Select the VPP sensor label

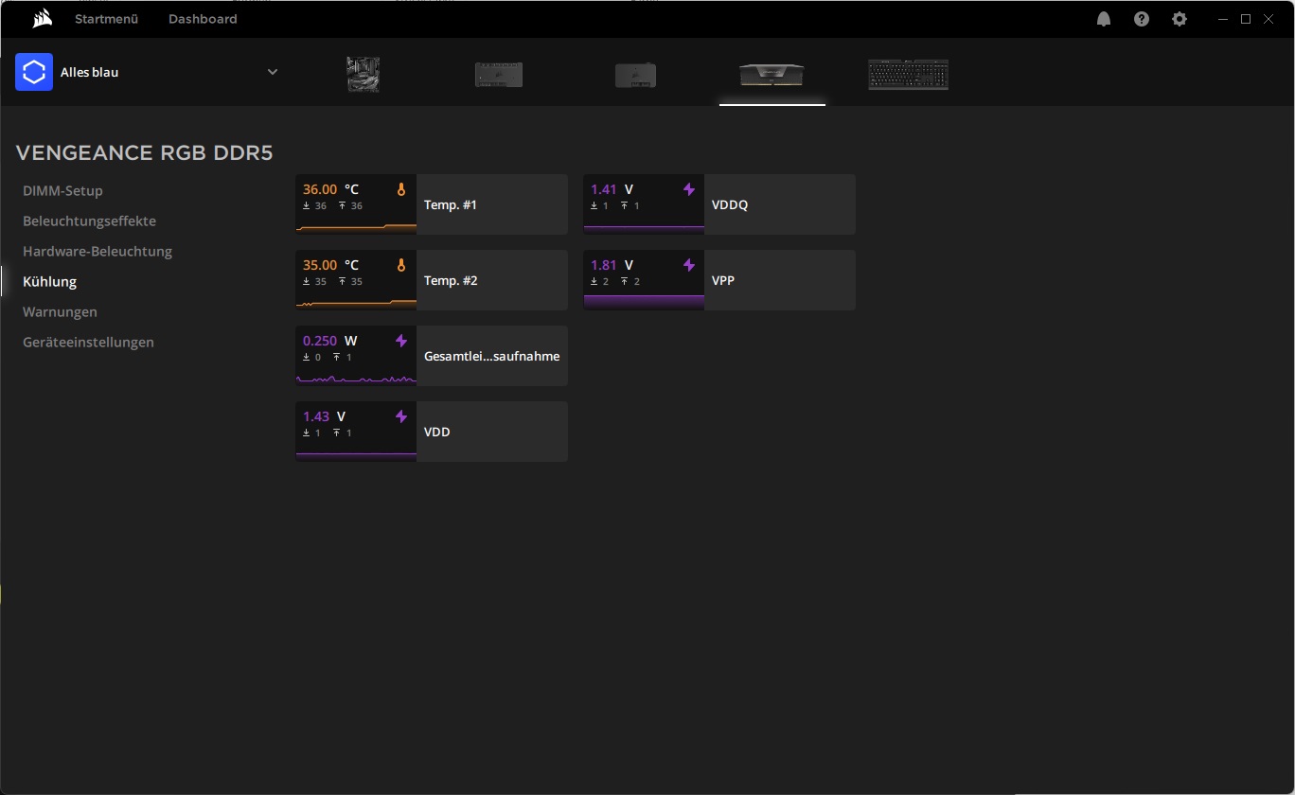tap(723, 280)
